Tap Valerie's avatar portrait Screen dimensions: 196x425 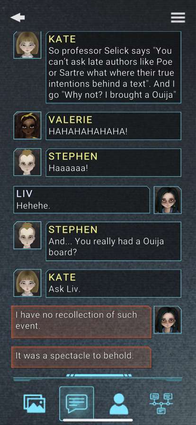pyautogui.click(x=27, y=126)
